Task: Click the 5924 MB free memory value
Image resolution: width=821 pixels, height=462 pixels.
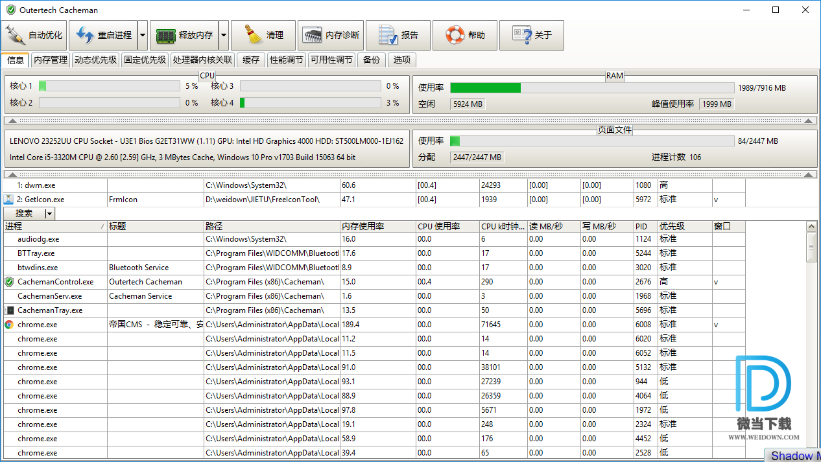Action: pyautogui.click(x=468, y=104)
